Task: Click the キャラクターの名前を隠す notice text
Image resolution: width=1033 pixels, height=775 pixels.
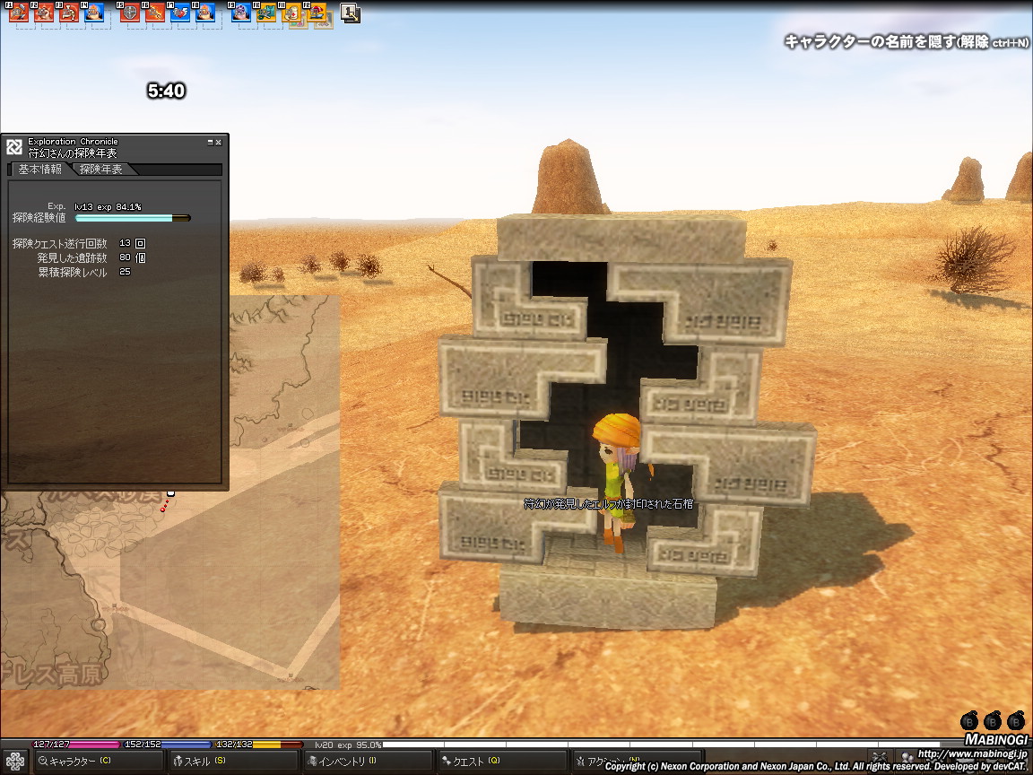Action: (x=907, y=41)
